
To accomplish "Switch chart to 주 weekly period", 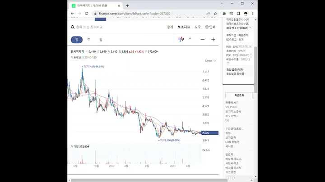I will [89, 40].
